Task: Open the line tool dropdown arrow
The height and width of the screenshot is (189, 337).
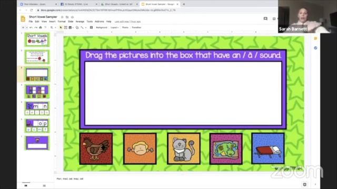Action: click(x=86, y=27)
